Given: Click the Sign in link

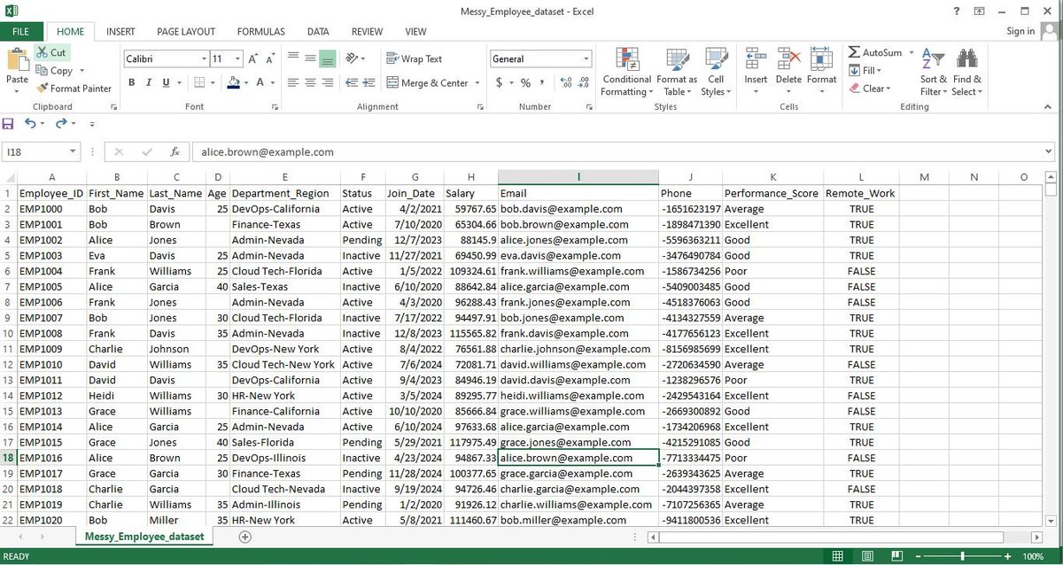Looking at the screenshot, I should point(1020,31).
